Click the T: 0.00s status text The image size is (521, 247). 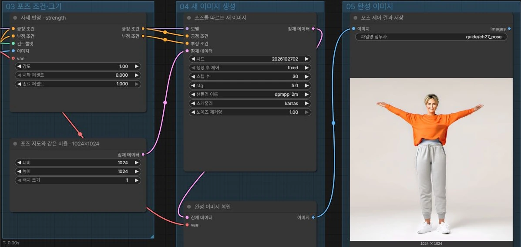(11, 243)
